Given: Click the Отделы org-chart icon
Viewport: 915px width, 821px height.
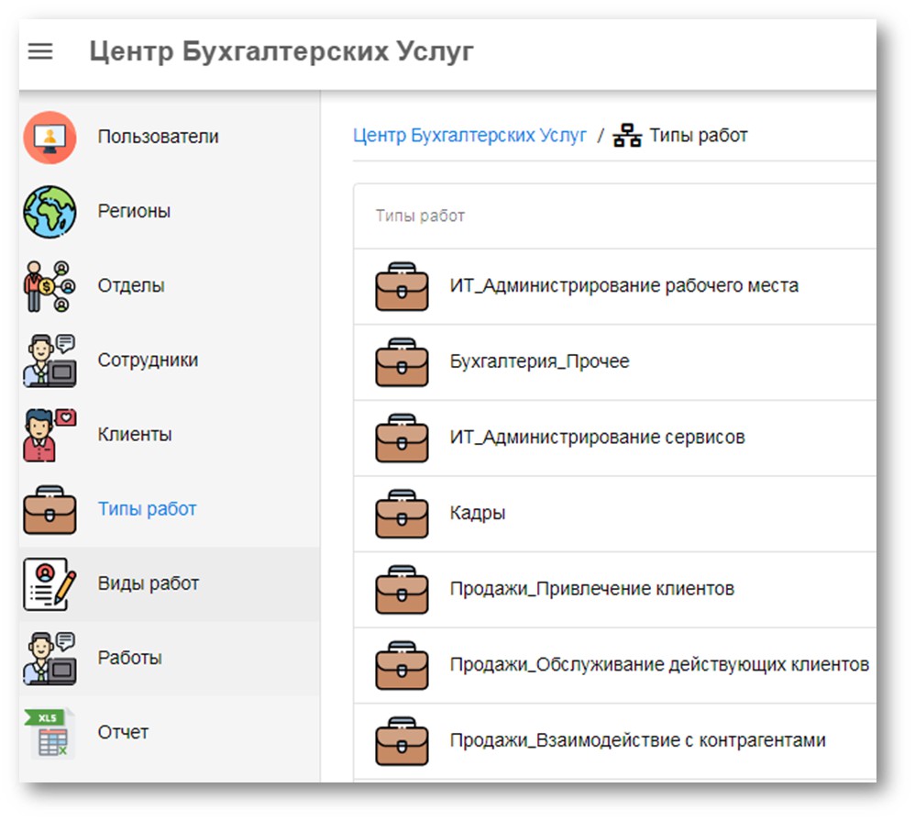Looking at the screenshot, I should pyautogui.click(x=50, y=286).
